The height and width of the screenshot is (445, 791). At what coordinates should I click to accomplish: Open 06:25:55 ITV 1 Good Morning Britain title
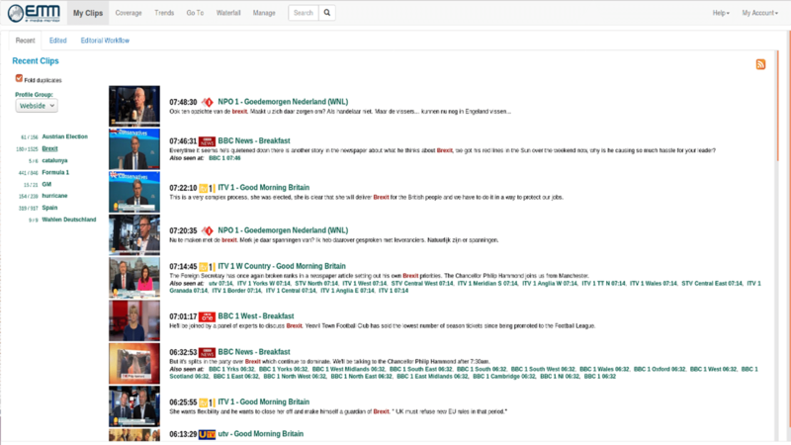coord(263,402)
